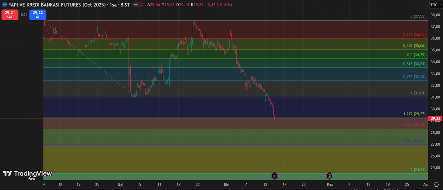This screenshot has height=190, width=443.
Task: Click the 0,01 spread value
Action: 24,15
